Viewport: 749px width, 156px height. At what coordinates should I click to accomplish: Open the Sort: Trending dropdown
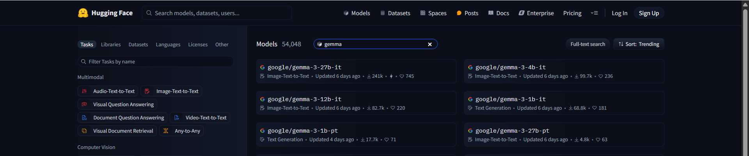(639, 44)
